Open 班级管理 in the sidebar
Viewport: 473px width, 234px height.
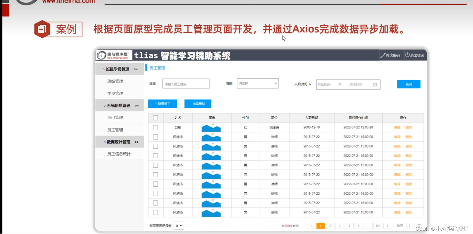pos(115,81)
